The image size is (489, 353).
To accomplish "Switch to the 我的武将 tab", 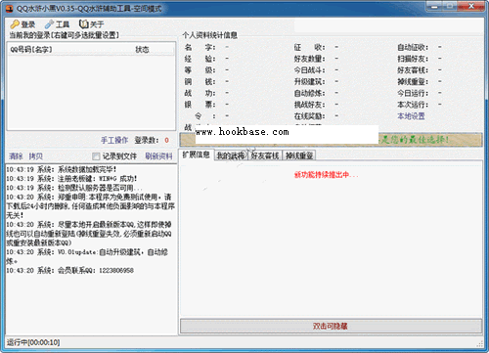I will [x=231, y=155].
